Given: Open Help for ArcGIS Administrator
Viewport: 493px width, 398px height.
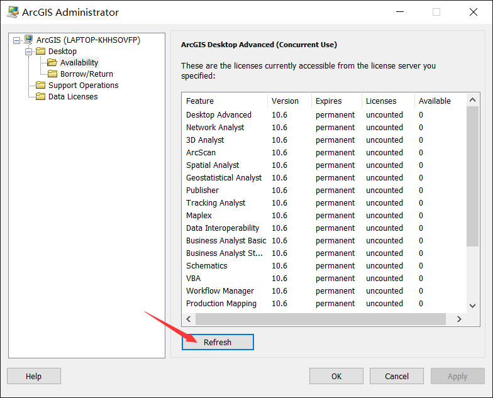Looking at the screenshot, I should click(x=34, y=376).
